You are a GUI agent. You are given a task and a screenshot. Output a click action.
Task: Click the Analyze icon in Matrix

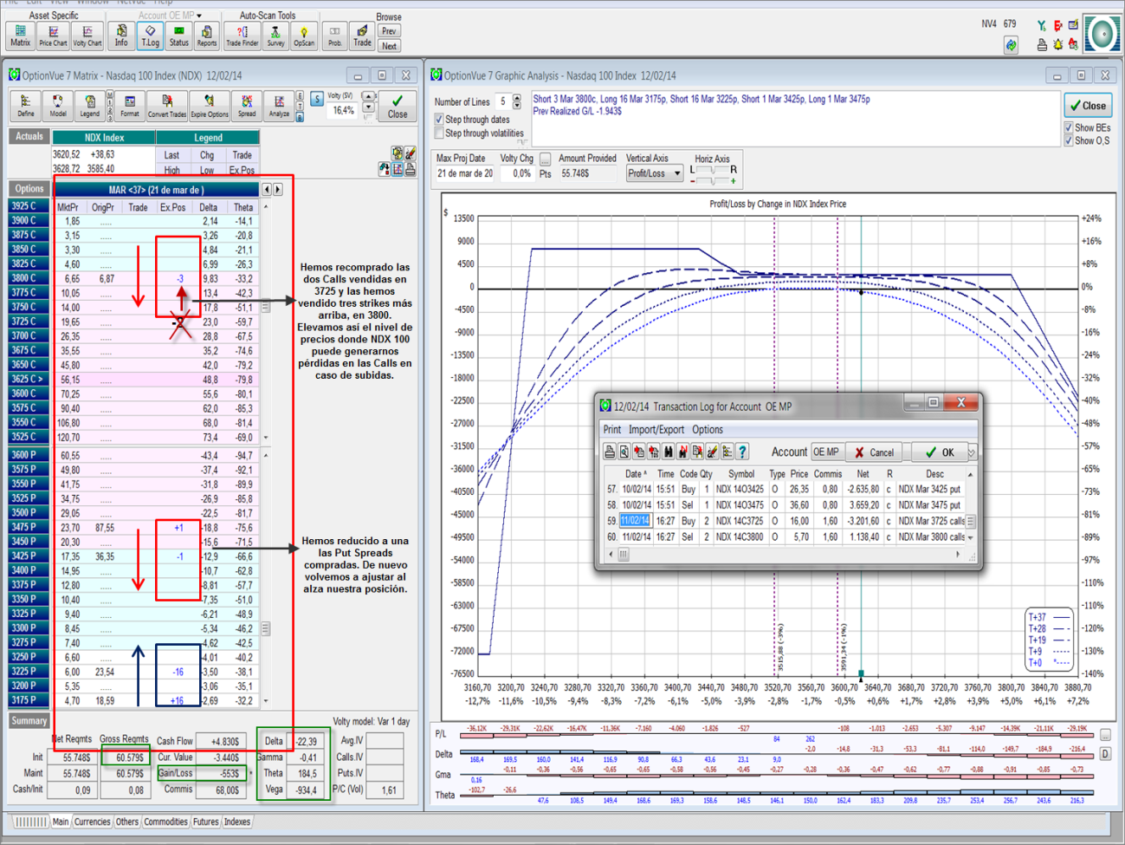pos(279,107)
